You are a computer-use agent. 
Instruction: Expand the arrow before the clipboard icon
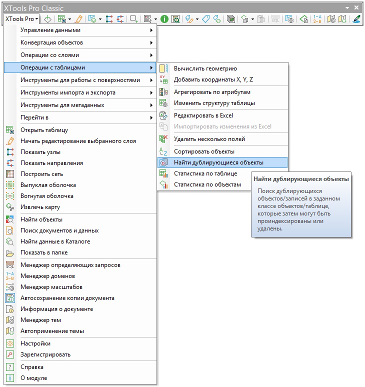[252, 19]
